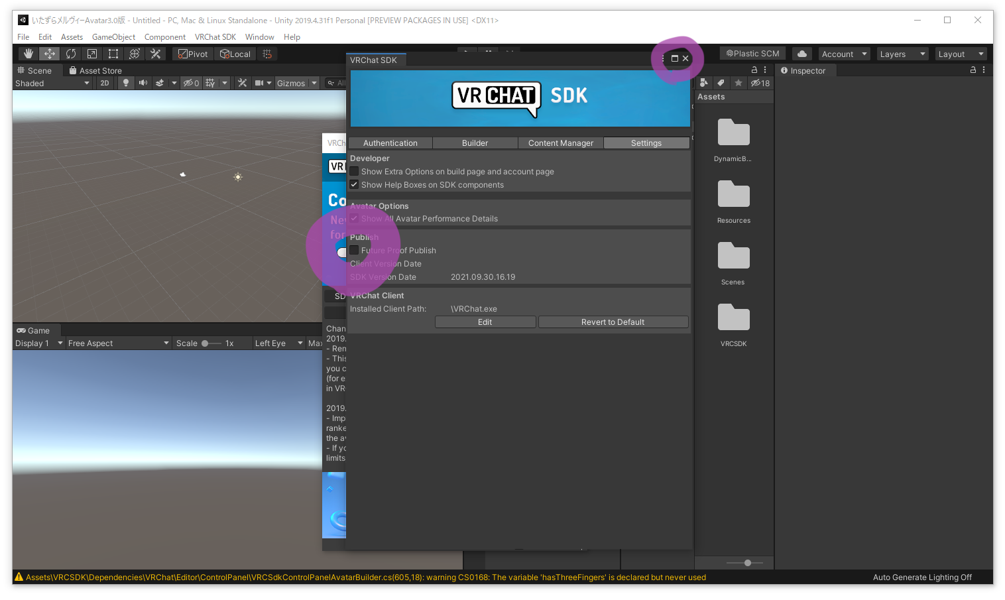Open the Shaded draw mode dropdown
Screen dimensions: 1005x600
pyautogui.click(x=52, y=83)
